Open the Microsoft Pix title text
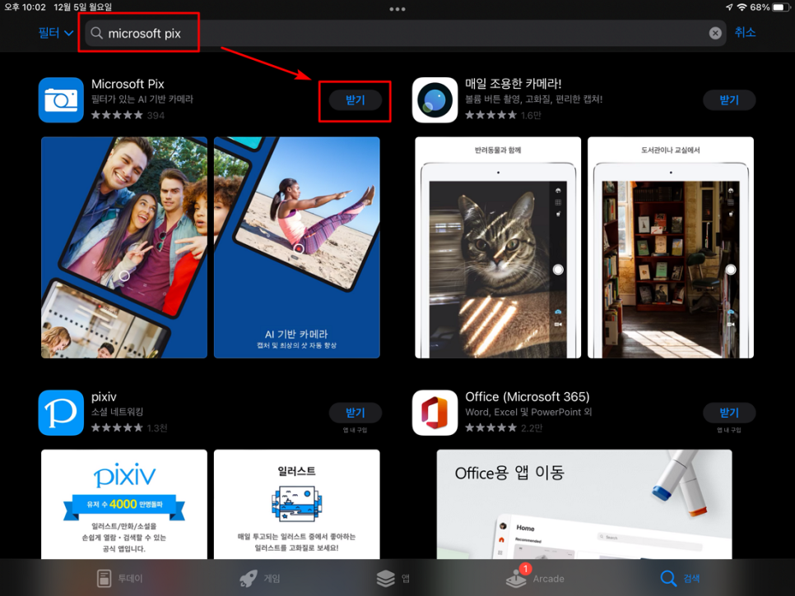Image resolution: width=795 pixels, height=596 pixels. tap(128, 84)
